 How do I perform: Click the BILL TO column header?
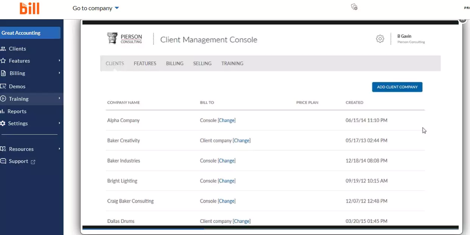(x=207, y=103)
